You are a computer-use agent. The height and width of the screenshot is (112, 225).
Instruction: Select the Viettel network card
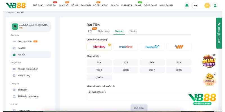click(99, 47)
